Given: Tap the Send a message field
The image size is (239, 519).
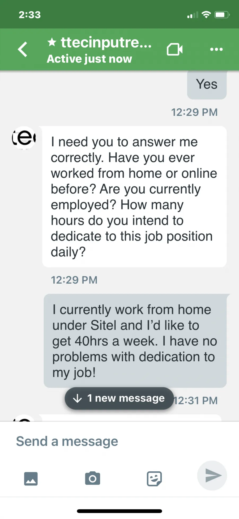Looking at the screenshot, I should tap(119, 441).
